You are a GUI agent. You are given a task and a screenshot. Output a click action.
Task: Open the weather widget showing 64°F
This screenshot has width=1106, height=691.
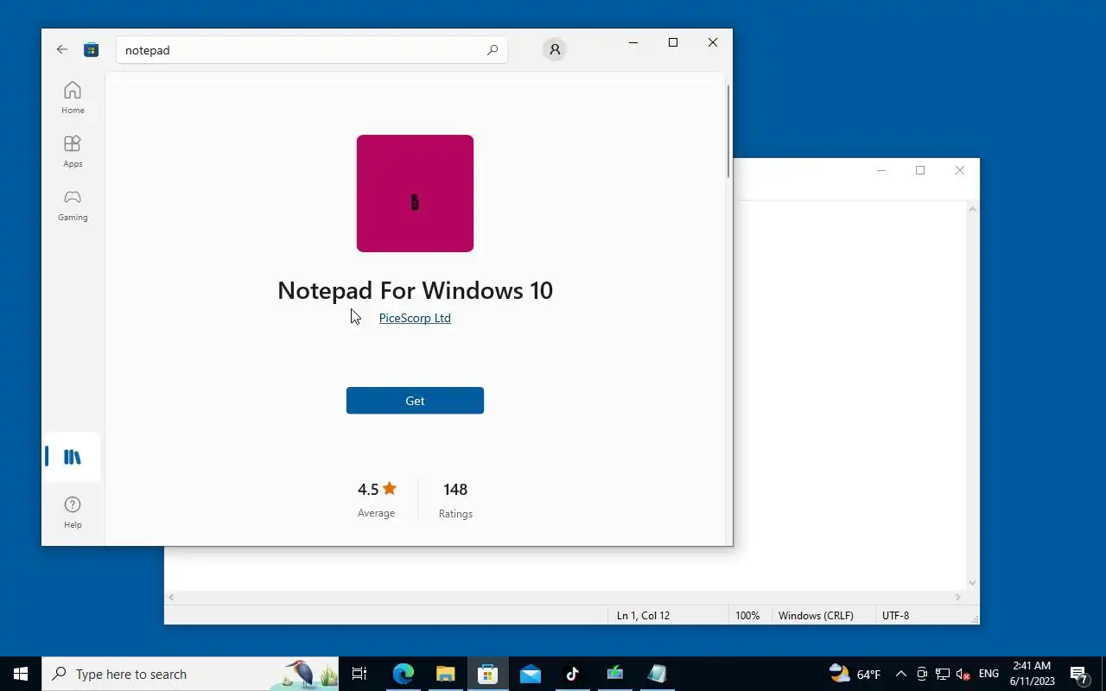(855, 674)
